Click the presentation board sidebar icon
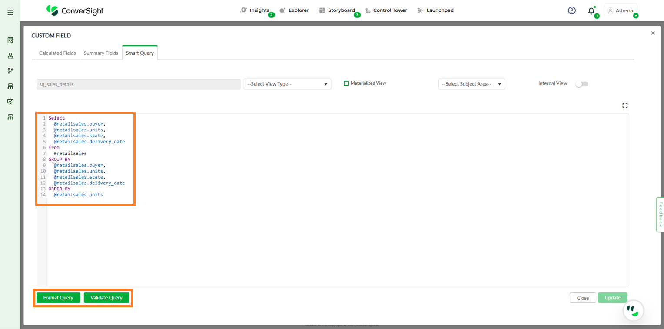The height and width of the screenshot is (329, 664). pyautogui.click(x=10, y=101)
